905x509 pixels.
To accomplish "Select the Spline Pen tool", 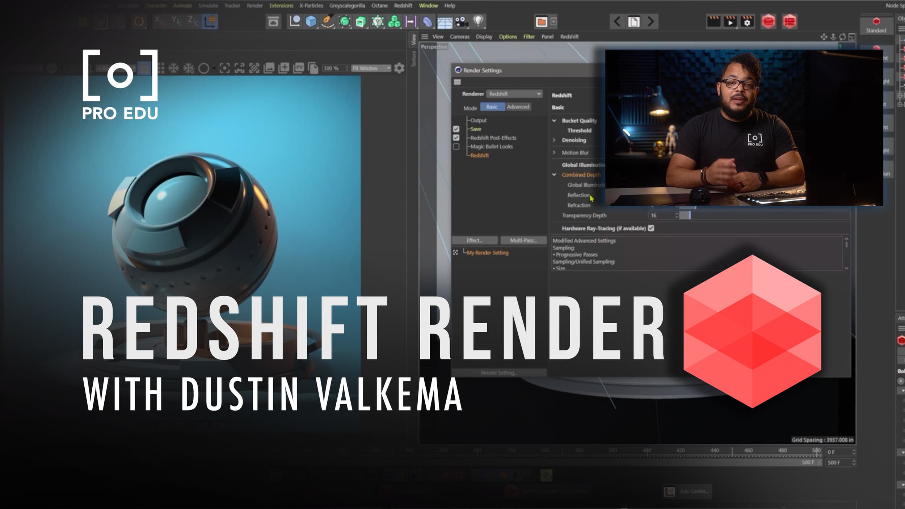I will click(328, 22).
